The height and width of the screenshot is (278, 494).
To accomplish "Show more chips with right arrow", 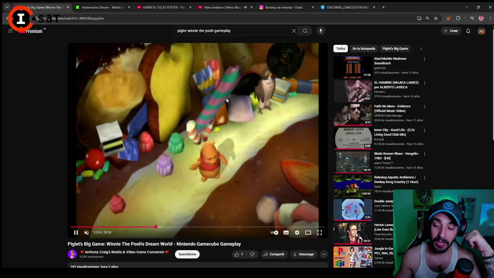I will [x=421, y=49].
